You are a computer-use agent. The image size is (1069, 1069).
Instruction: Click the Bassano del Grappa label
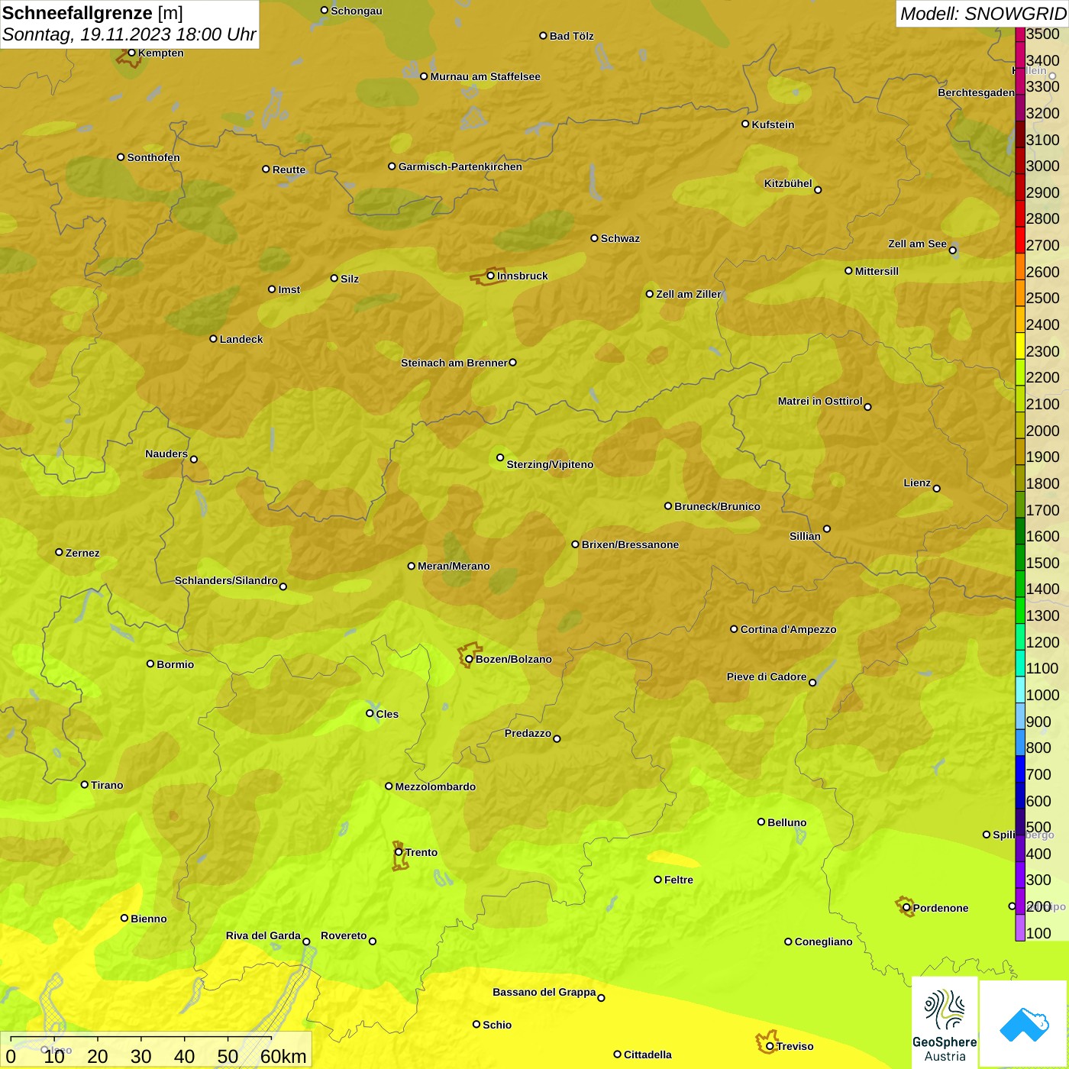(x=544, y=992)
